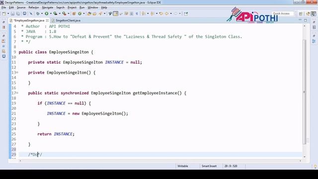Select the EmployeeSingelton.java editor tab
The image size is (318, 179).
29,20
